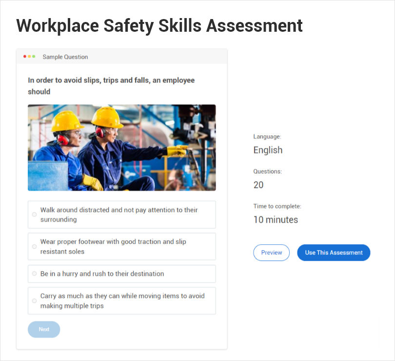Click the slips, trips and falls question text

click(x=111, y=85)
